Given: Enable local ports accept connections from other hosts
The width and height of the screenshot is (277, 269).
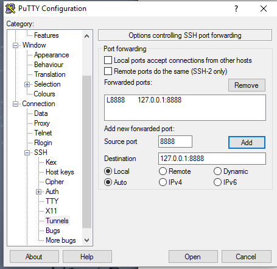Looking at the screenshot, I should pos(108,60).
